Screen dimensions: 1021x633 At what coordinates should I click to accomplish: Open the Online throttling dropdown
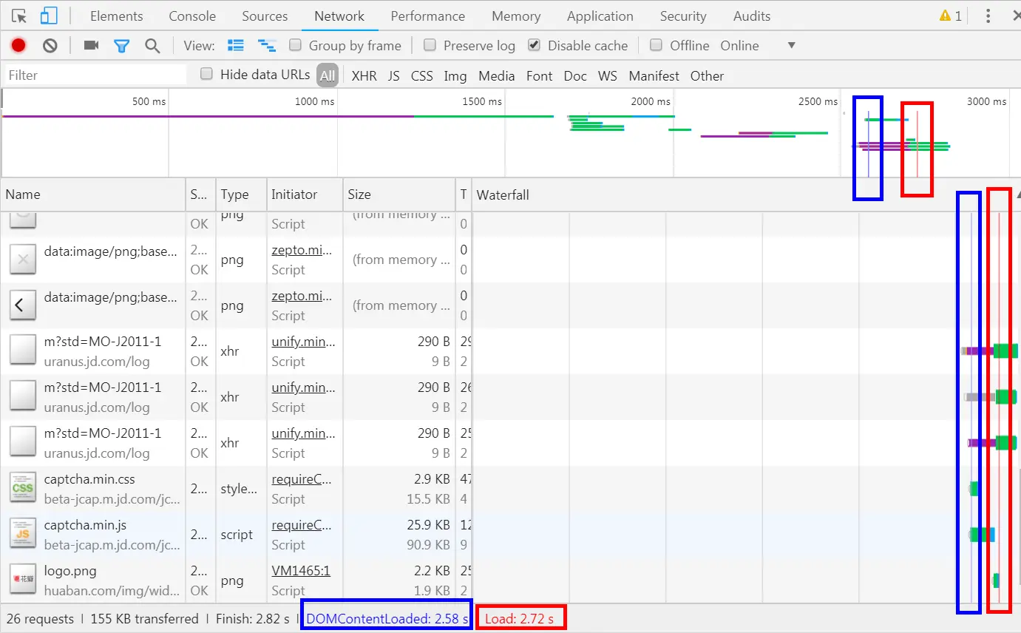coord(759,46)
